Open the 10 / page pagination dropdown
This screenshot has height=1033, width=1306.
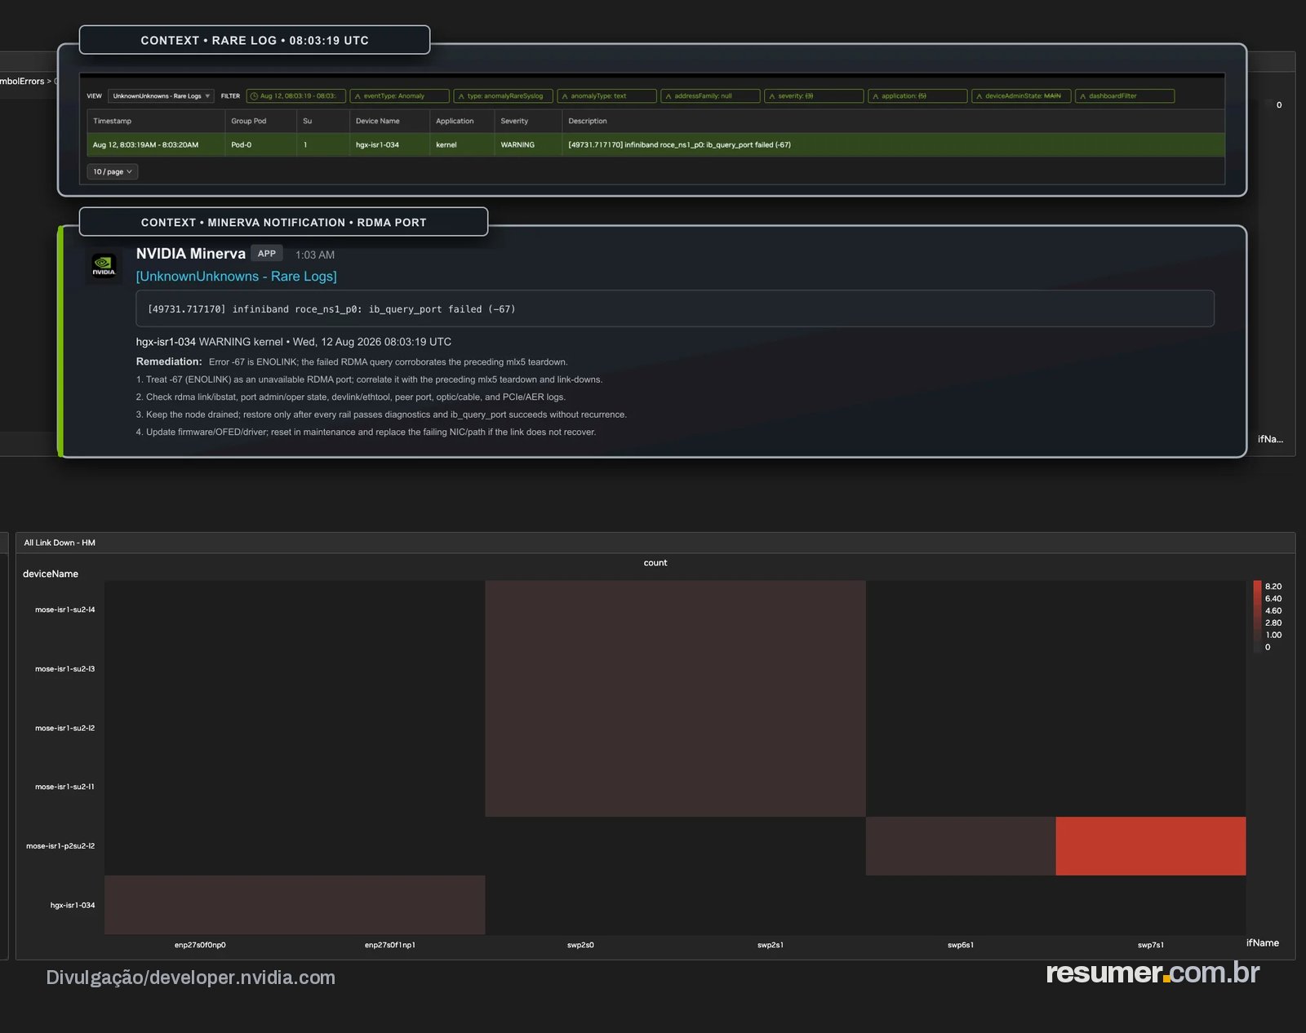click(113, 171)
